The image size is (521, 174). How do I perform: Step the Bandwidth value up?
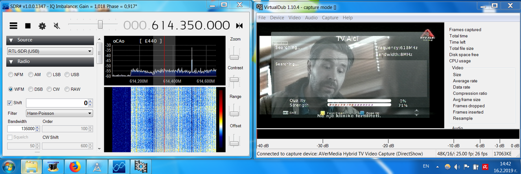(37, 127)
